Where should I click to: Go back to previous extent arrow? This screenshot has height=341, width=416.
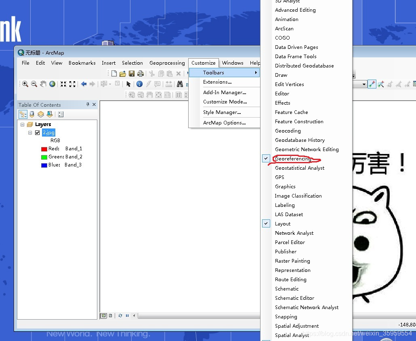pos(84,84)
